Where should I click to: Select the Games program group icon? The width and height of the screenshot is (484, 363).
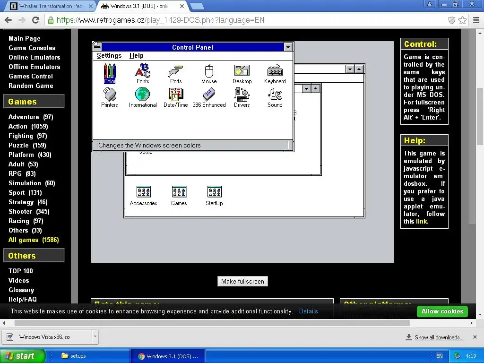pyautogui.click(x=179, y=196)
